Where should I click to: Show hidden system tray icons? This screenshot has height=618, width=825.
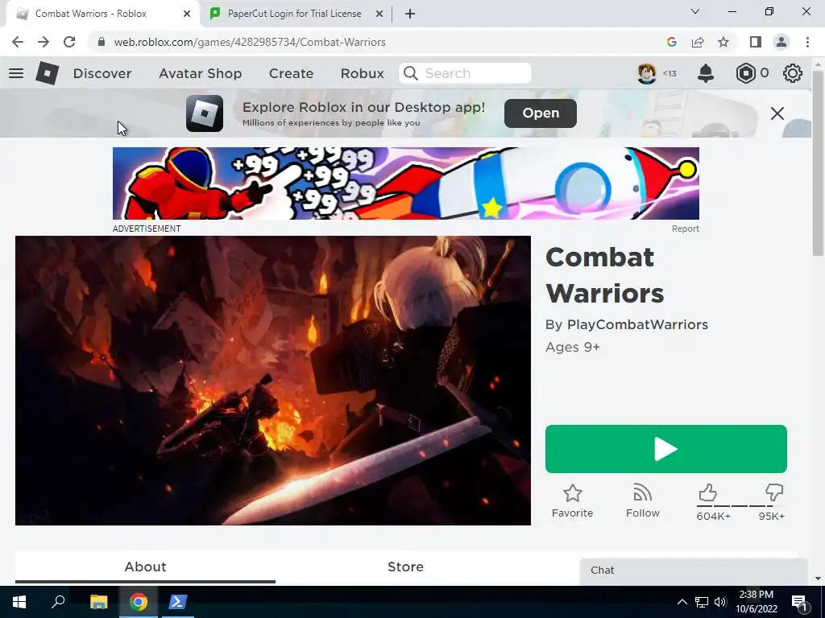[682, 602]
